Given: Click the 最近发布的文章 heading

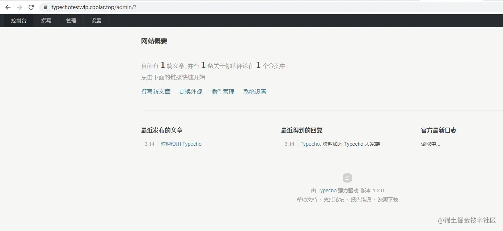Looking at the screenshot, I should (x=162, y=130).
